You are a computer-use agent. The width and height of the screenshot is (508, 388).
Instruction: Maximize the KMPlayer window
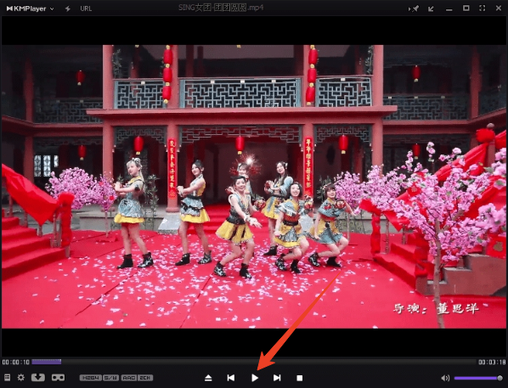click(x=466, y=8)
